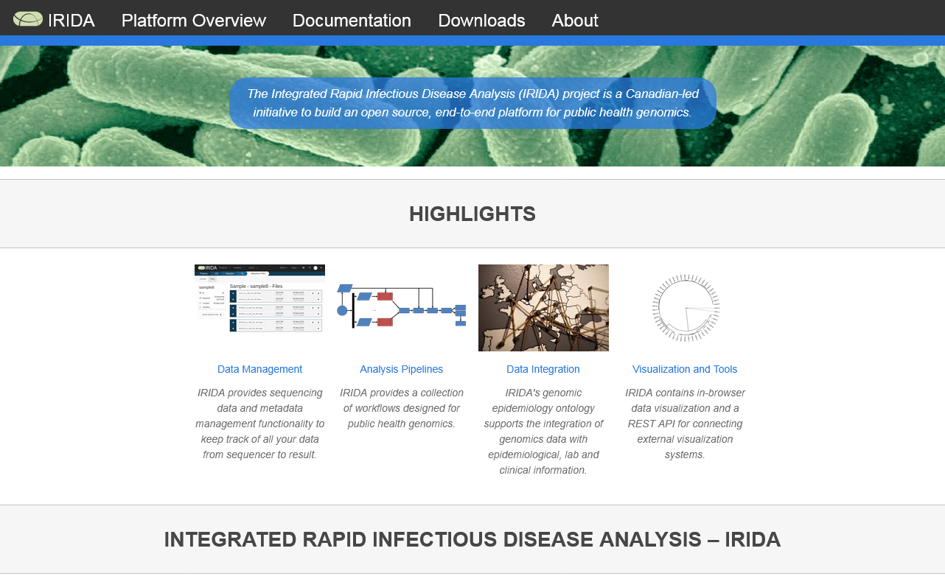The image size is (945, 579).
Task: Go to the Documentation page
Action: pos(352,21)
